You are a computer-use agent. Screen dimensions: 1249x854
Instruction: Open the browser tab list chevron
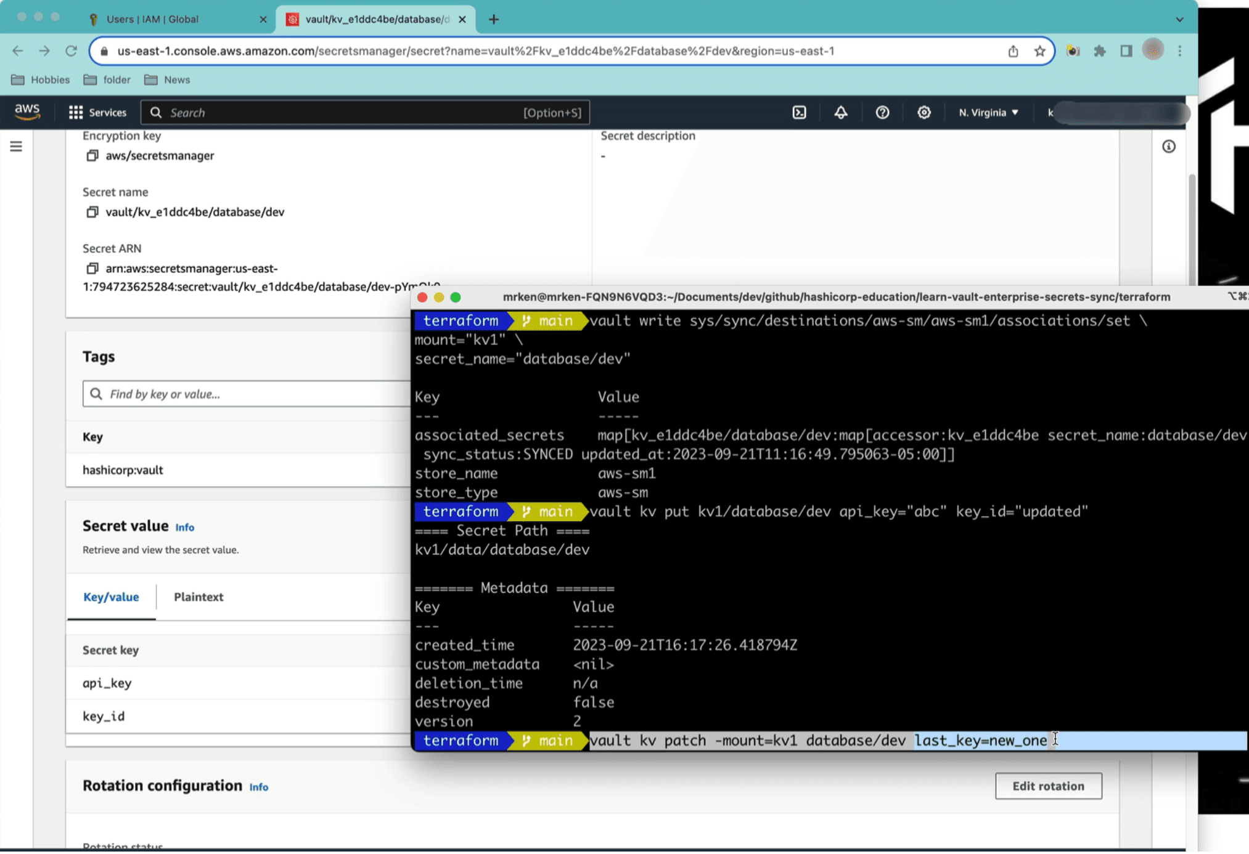coord(1179,19)
